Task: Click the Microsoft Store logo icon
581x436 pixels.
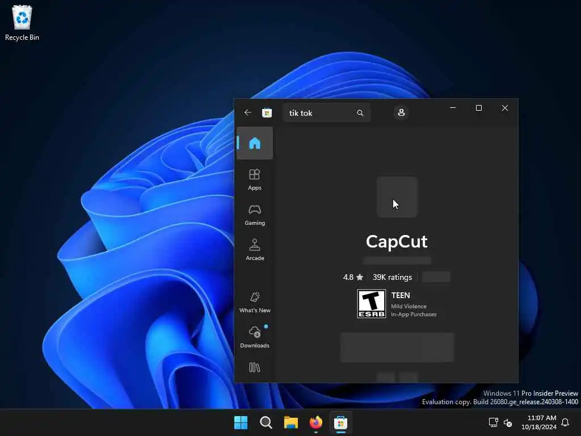Action: 267,113
